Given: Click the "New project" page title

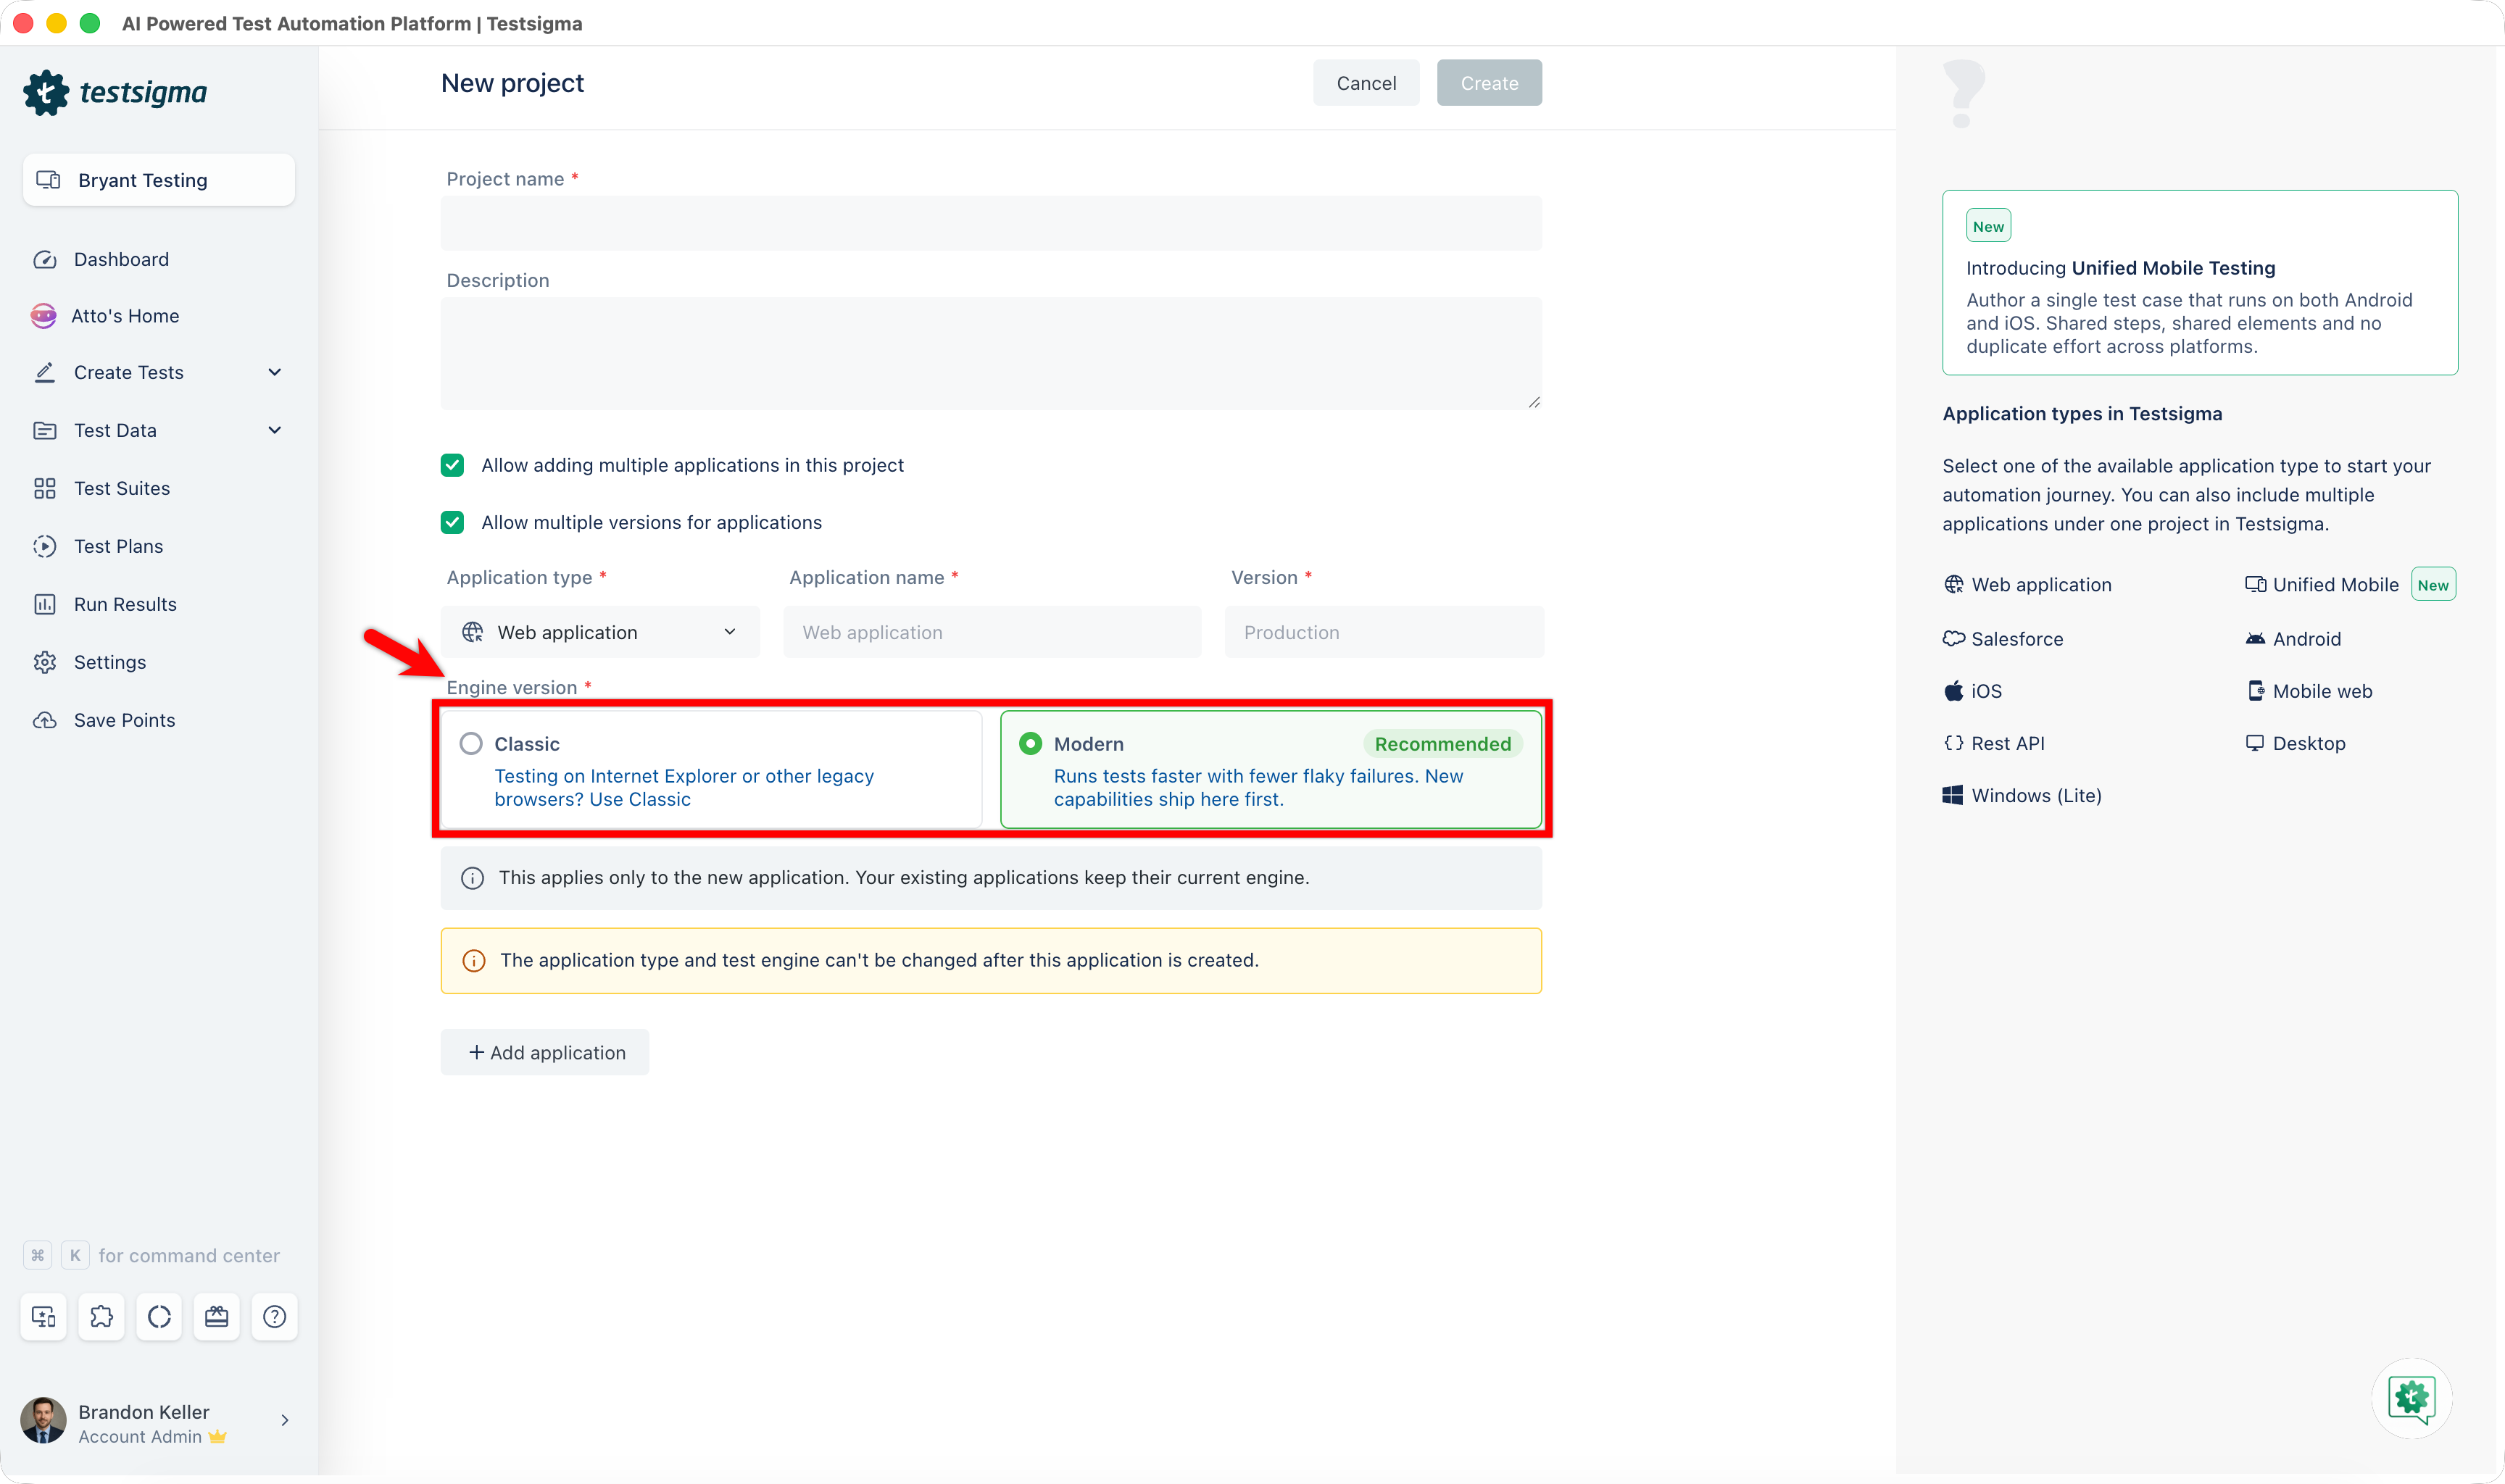Looking at the screenshot, I should 512,83.
